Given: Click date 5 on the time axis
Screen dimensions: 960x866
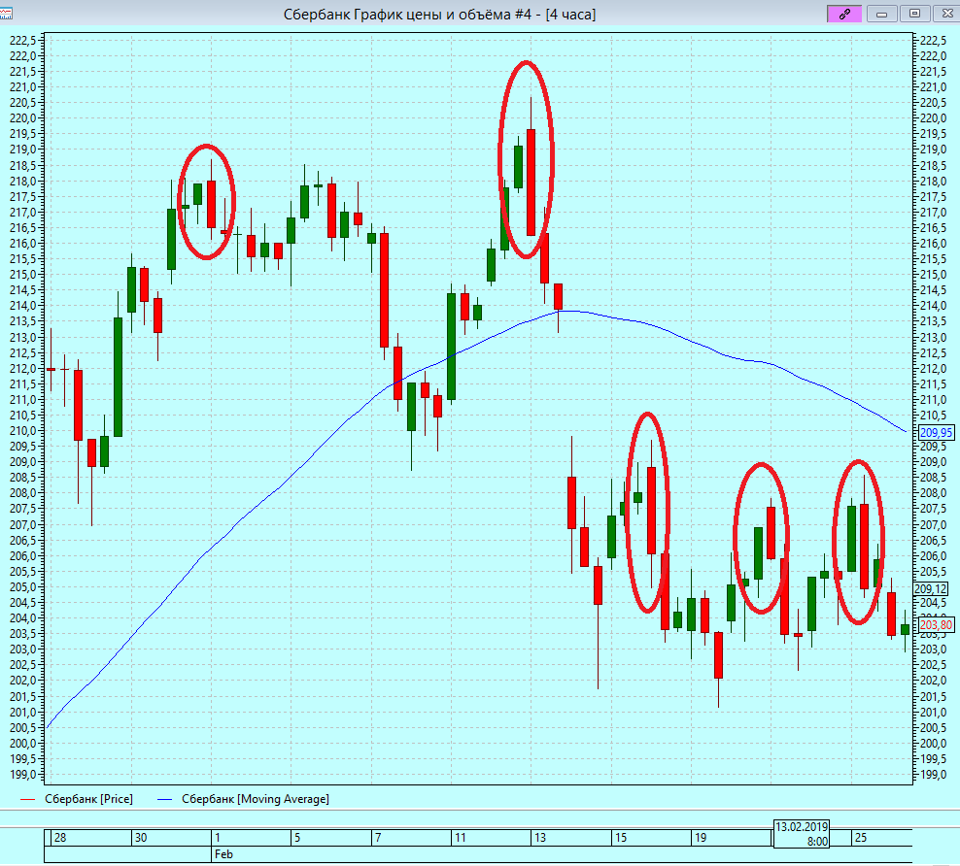Looking at the screenshot, I should pyautogui.click(x=297, y=838).
